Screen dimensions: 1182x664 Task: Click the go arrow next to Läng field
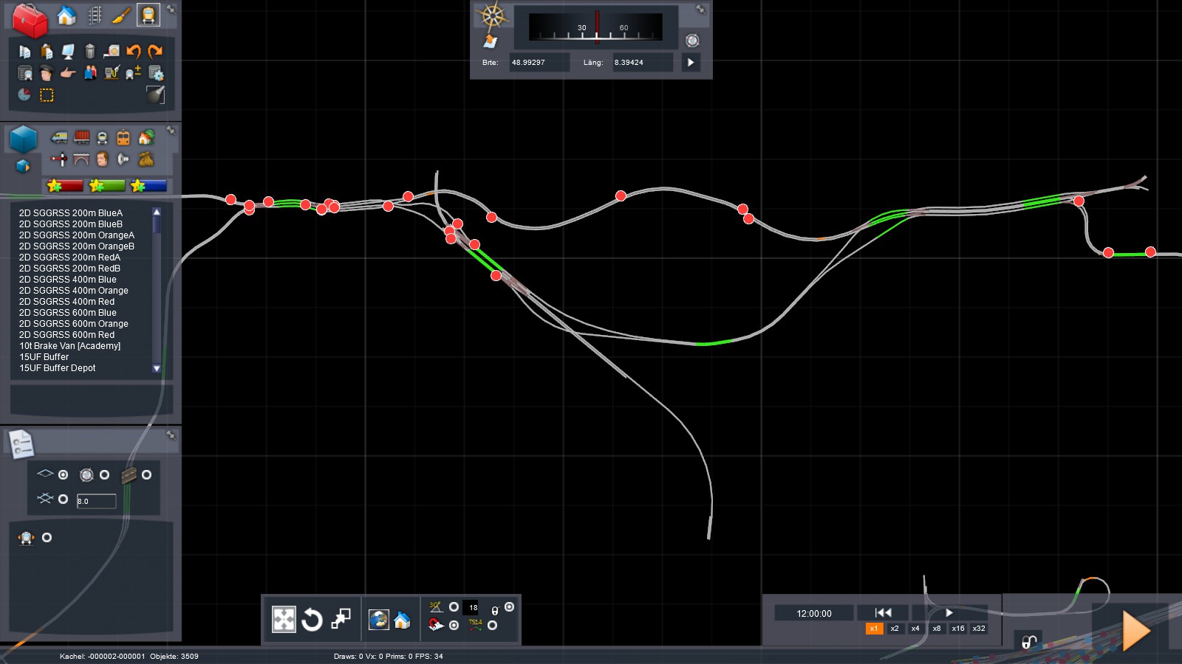point(691,63)
